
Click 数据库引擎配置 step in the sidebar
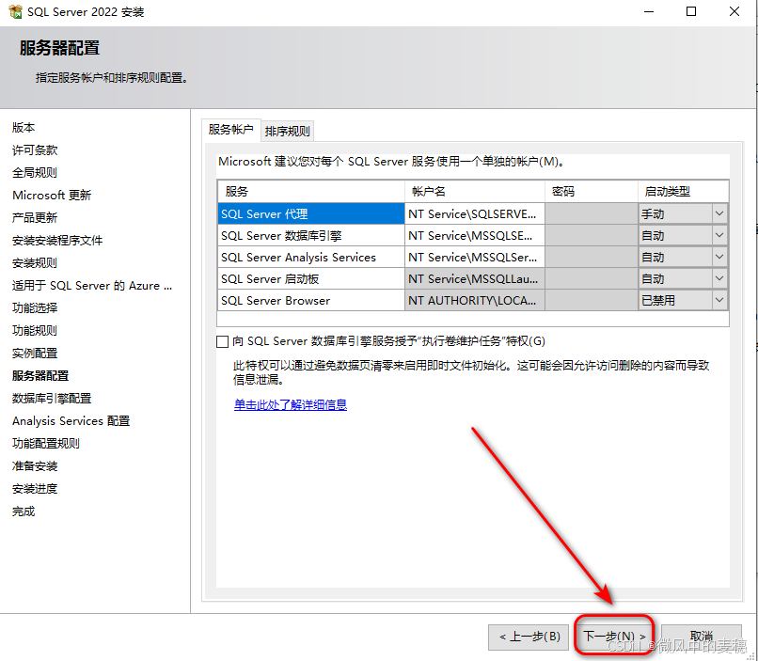point(52,398)
